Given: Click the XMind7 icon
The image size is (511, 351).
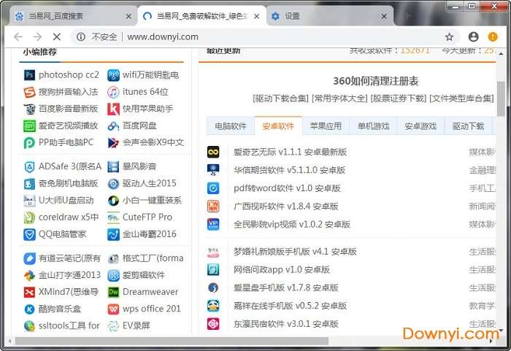Looking at the screenshot, I should tap(29, 293).
